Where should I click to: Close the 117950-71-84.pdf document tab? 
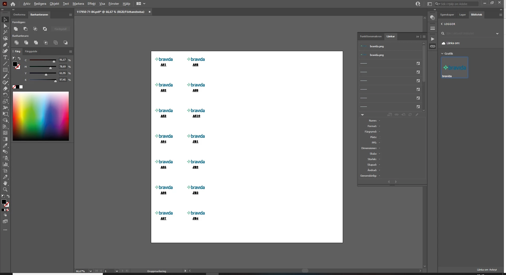coord(150,12)
